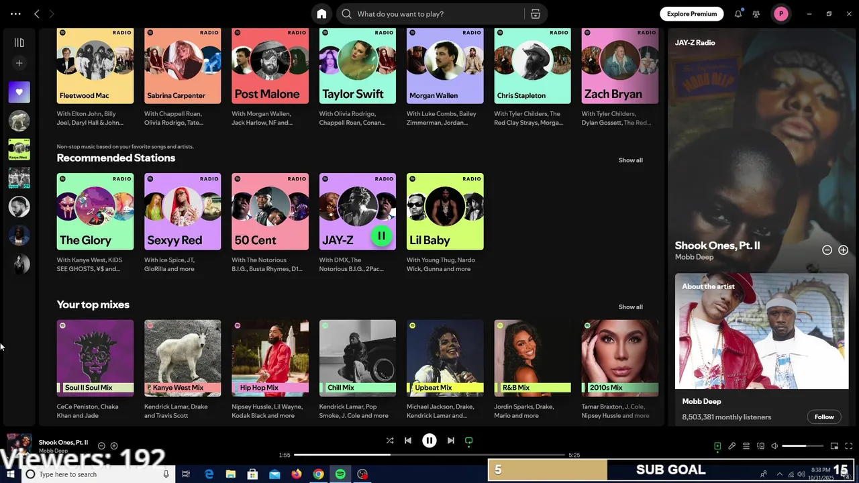
Task: Create a playlist with the sidebar plus icon
Action: click(19, 63)
